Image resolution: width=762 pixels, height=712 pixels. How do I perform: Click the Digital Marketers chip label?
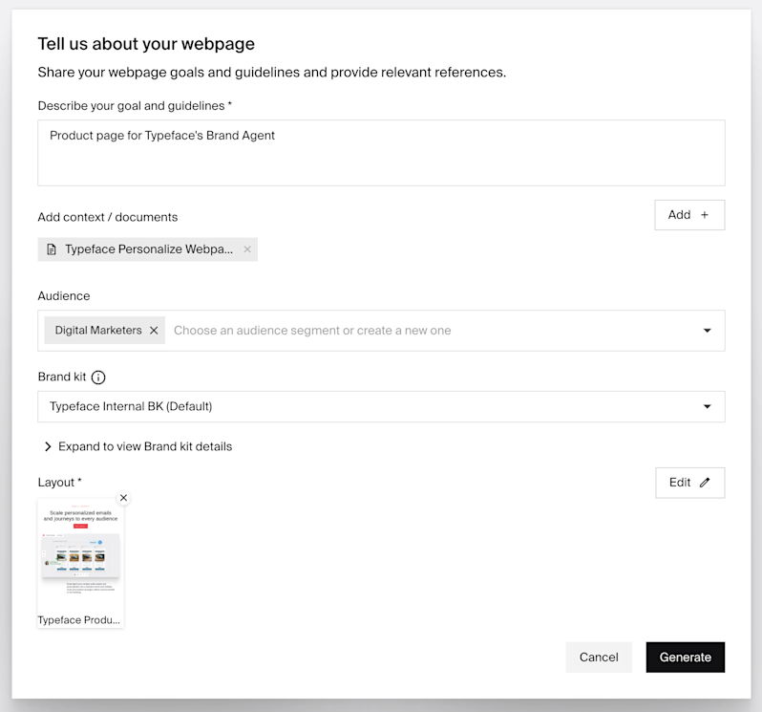[98, 331]
